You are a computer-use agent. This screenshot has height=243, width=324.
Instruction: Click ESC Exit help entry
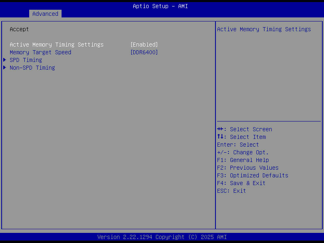coord(231,191)
